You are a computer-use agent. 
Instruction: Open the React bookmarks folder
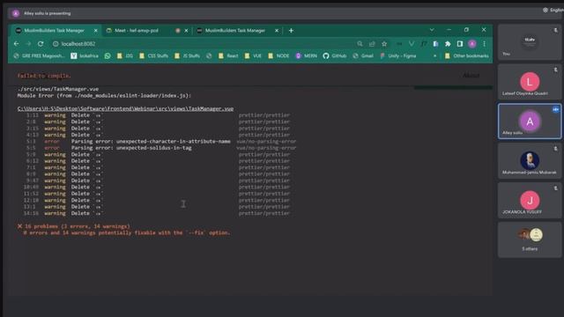(x=228, y=56)
